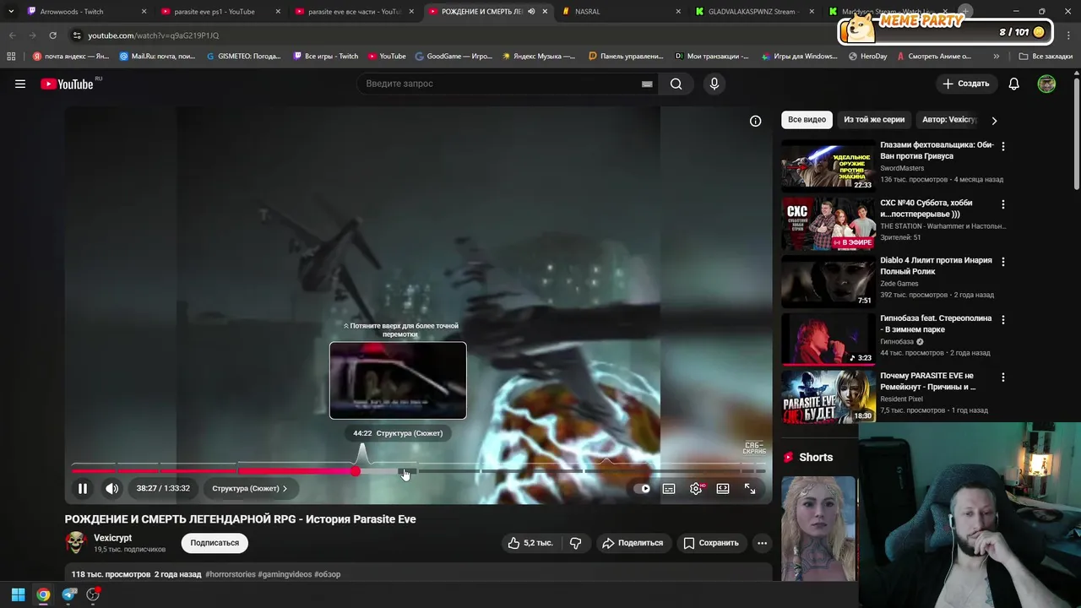The height and width of the screenshot is (608, 1081).
Task: Switch to theater mode
Action: coord(723,488)
